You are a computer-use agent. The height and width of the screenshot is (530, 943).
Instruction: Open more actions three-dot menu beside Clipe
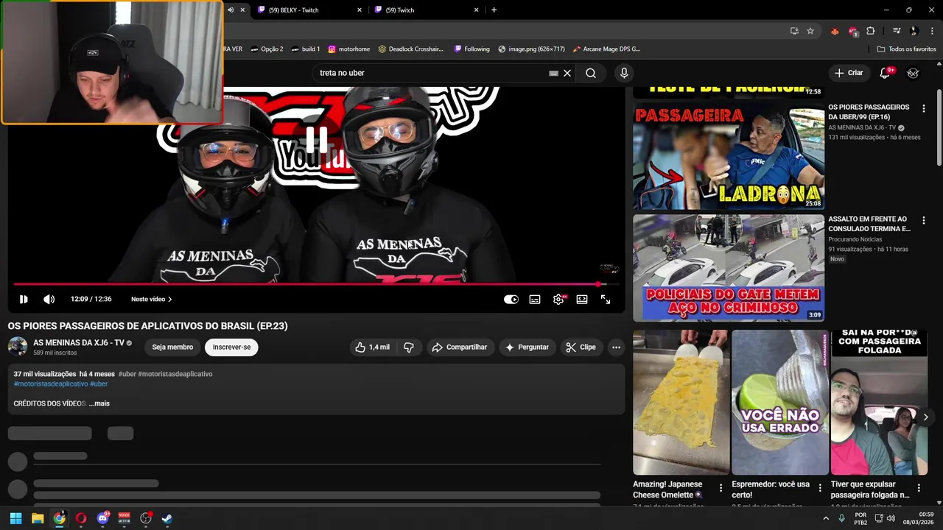616,347
